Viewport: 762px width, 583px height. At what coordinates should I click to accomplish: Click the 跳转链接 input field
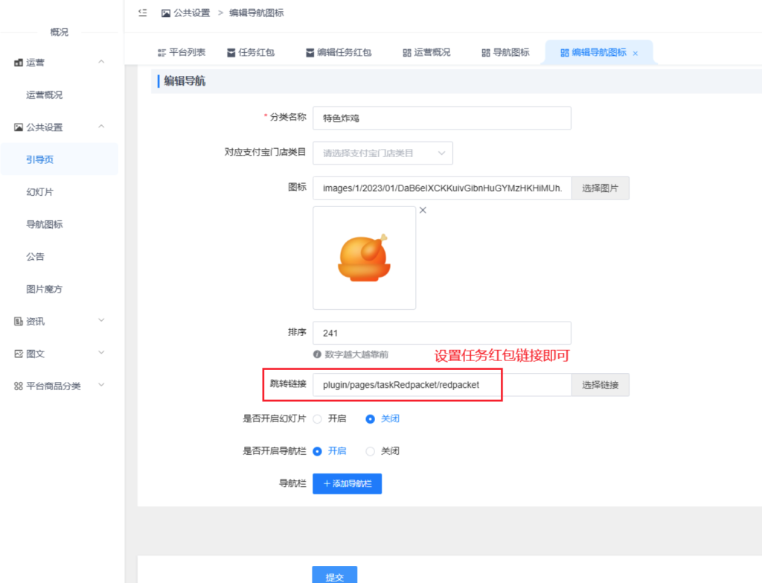coord(441,385)
